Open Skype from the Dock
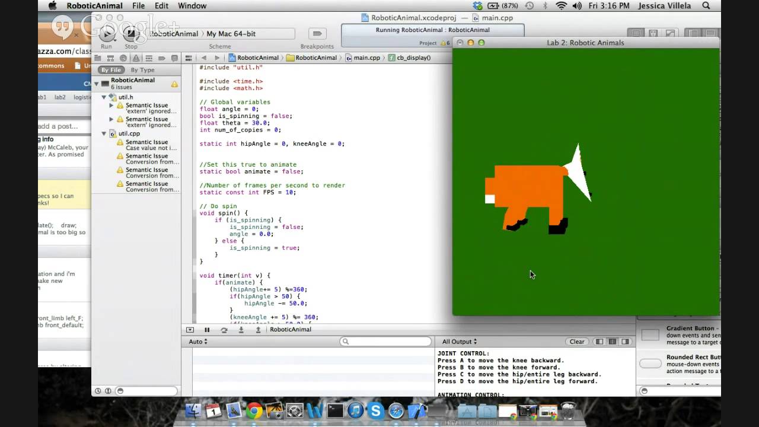759x427 pixels. coord(375,410)
